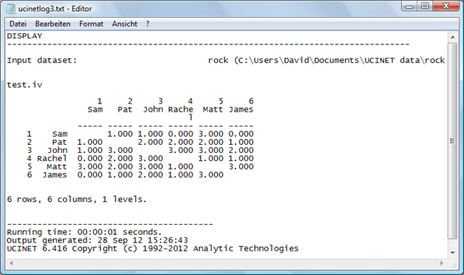
Task: Minimize the Editor window
Action: point(409,6)
